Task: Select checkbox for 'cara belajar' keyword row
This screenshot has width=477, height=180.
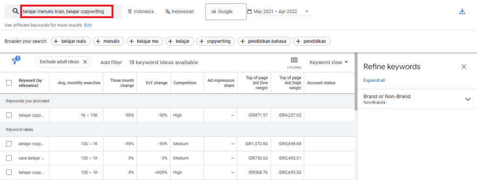Action: [9, 158]
